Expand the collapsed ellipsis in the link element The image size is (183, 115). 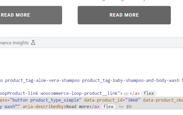126,94
